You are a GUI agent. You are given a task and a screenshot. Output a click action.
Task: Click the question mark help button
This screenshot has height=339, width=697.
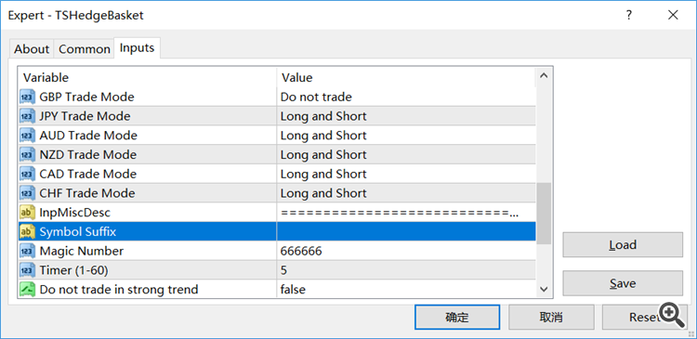point(629,15)
